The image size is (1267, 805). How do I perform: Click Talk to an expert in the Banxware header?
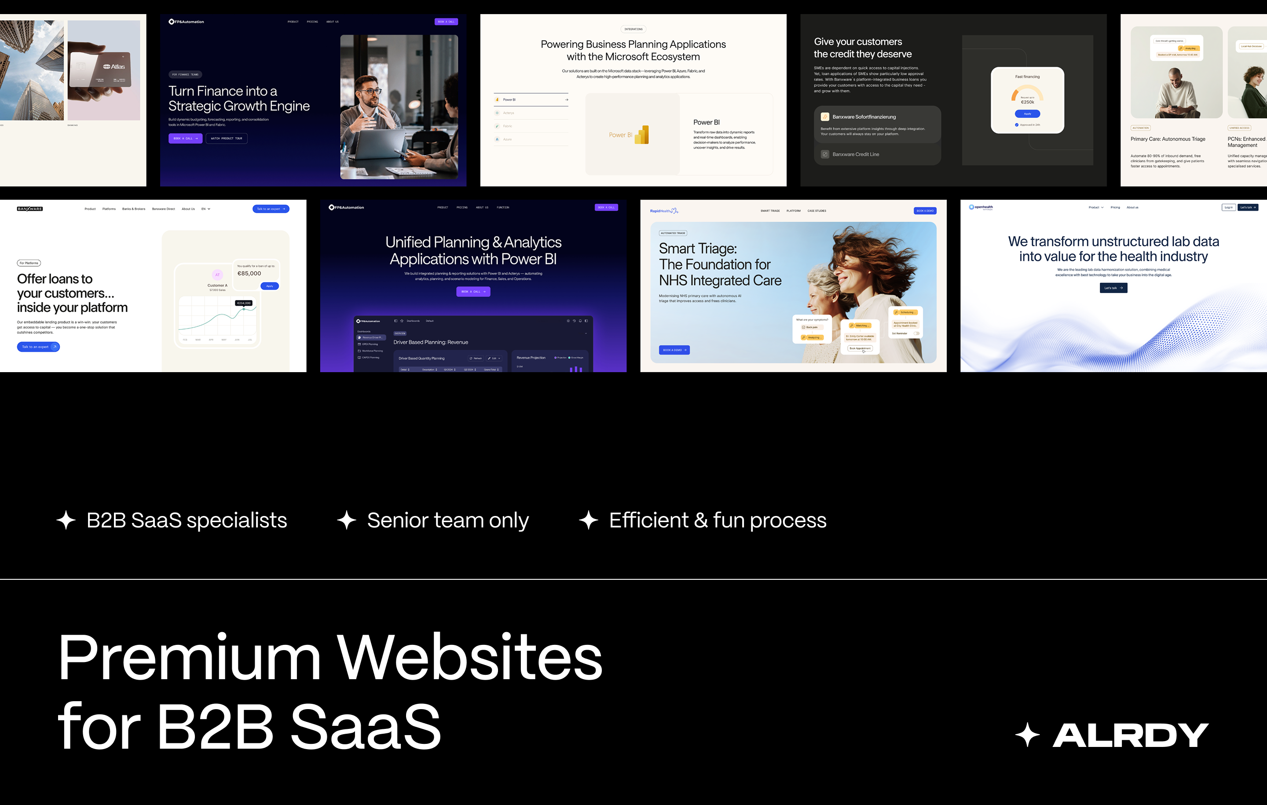[271, 209]
